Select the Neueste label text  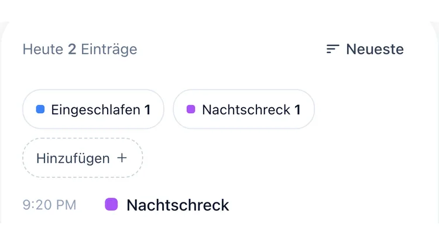point(375,49)
